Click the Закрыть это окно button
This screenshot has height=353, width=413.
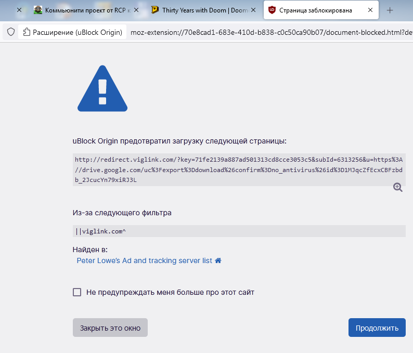pyautogui.click(x=110, y=328)
